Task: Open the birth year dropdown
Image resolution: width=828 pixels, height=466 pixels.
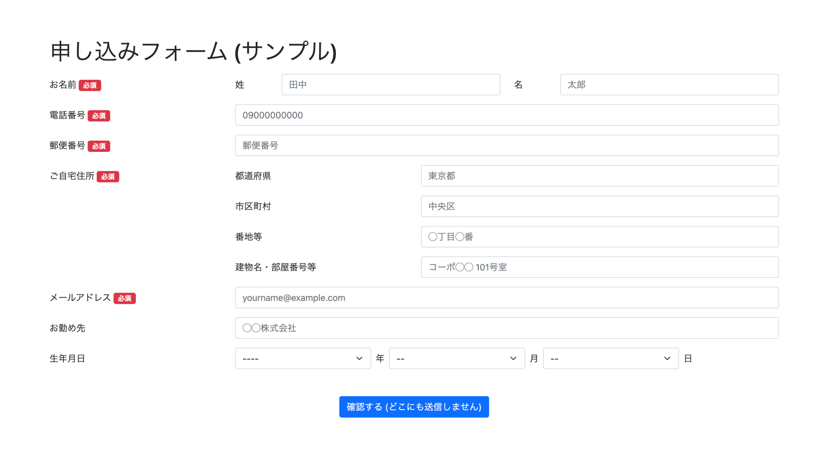Action: coord(303,359)
